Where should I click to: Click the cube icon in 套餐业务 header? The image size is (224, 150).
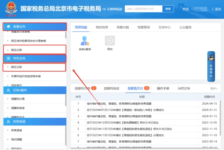click(8, 26)
